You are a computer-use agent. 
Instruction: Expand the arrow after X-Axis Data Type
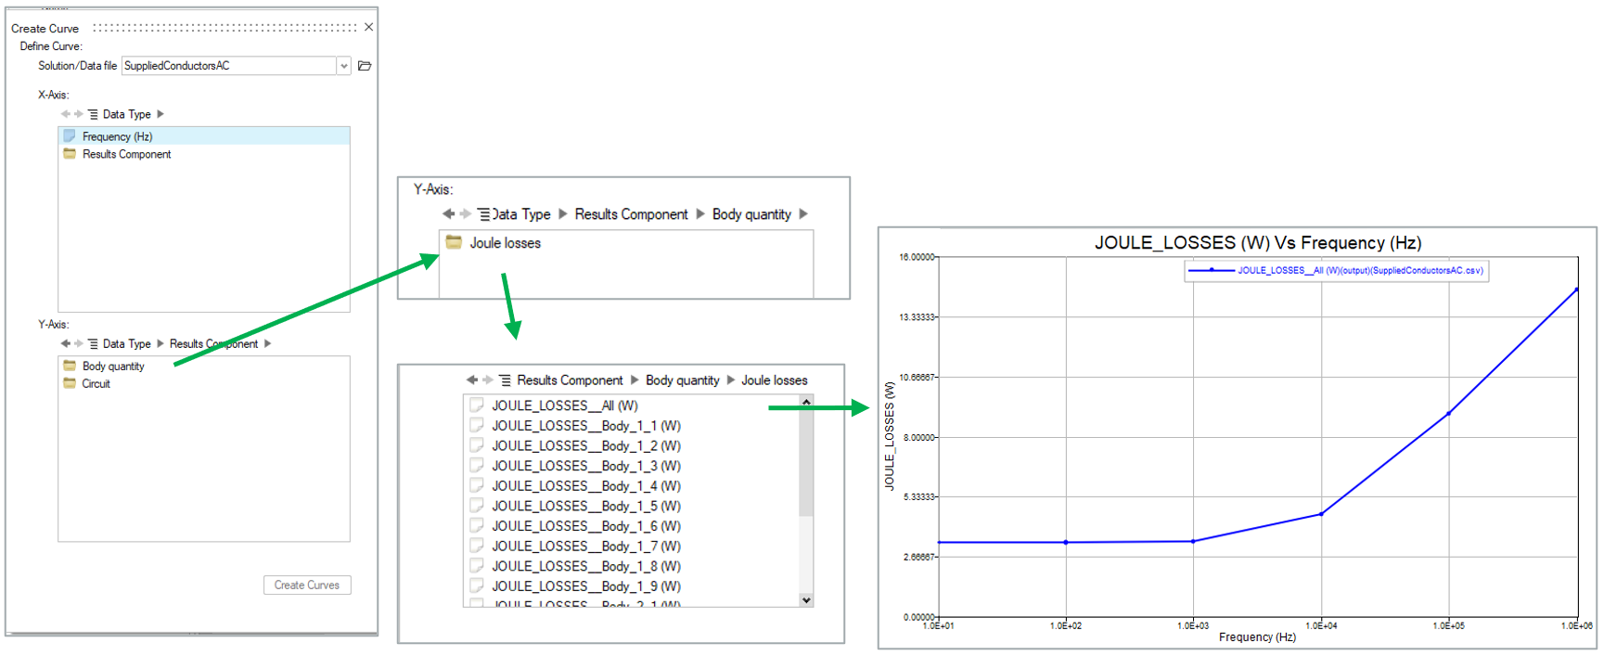pyautogui.click(x=160, y=114)
